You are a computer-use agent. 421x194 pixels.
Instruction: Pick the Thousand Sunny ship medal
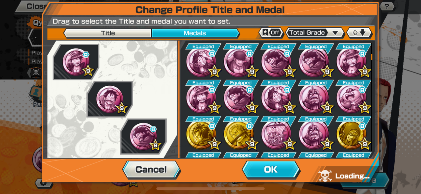276,134
